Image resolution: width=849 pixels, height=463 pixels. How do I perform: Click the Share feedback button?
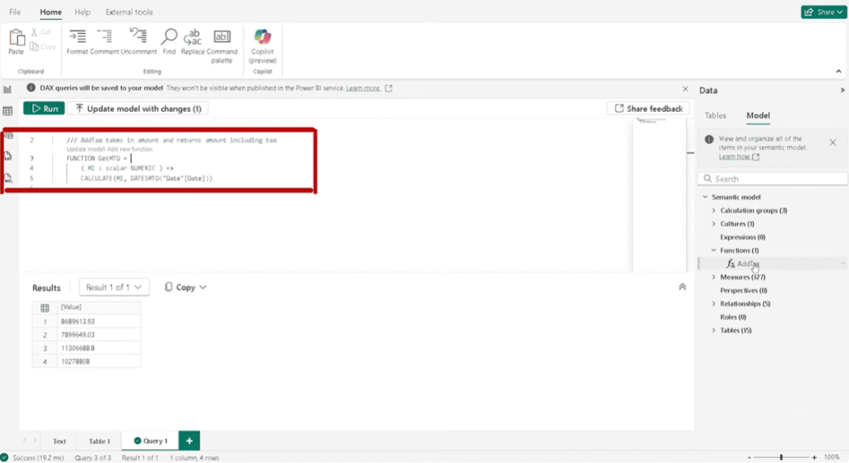tap(648, 109)
